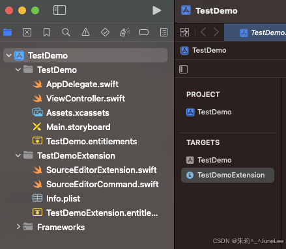Click the storyboard icon of Main.storyboard

(37, 127)
